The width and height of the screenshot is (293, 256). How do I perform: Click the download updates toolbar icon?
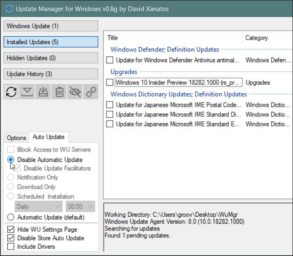pyautogui.click(x=27, y=92)
